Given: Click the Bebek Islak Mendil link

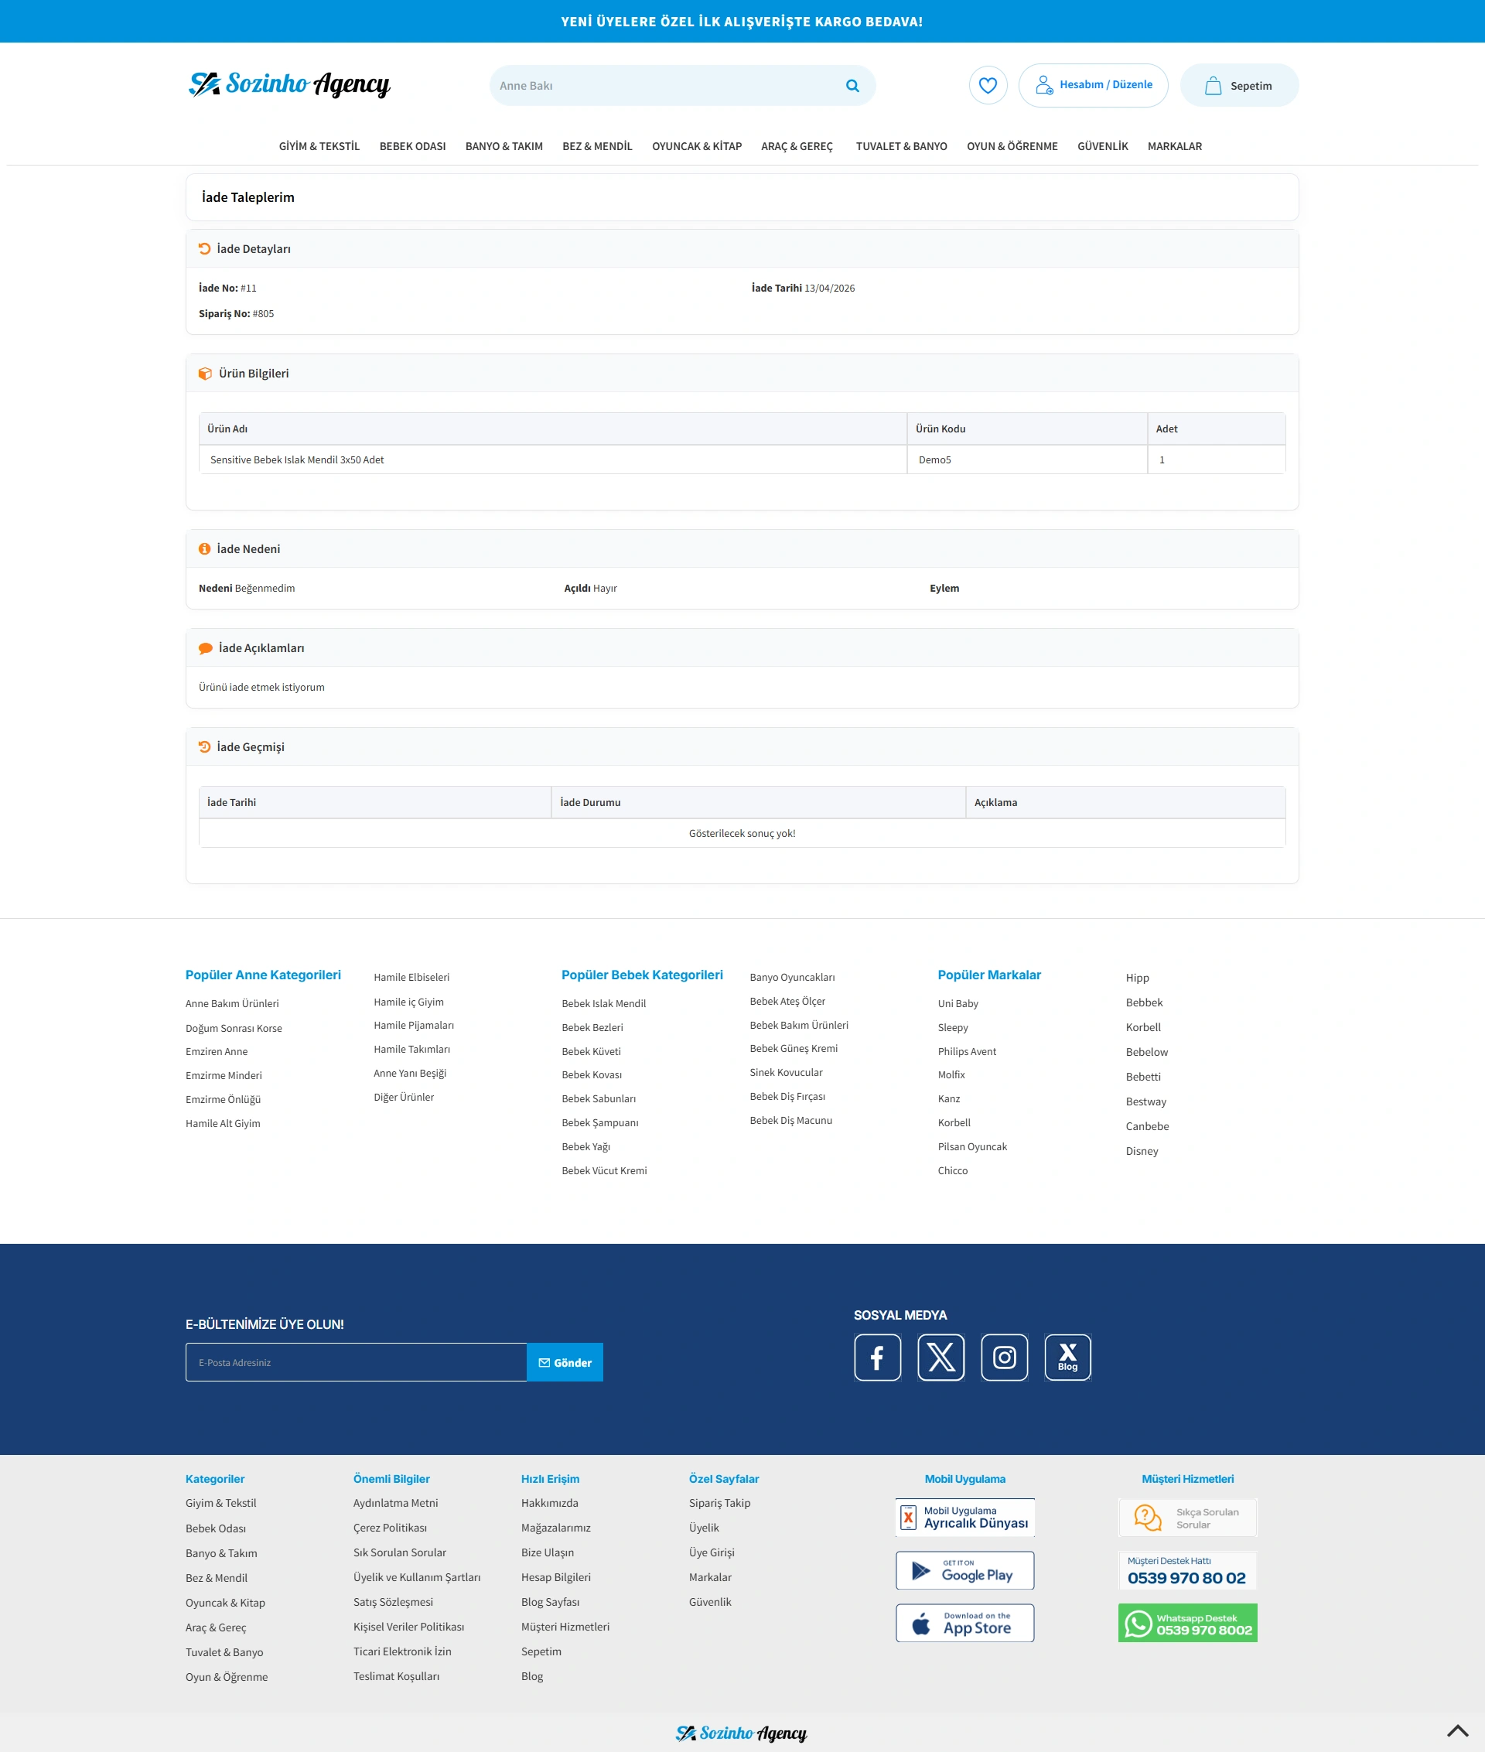Looking at the screenshot, I should tap(603, 1003).
